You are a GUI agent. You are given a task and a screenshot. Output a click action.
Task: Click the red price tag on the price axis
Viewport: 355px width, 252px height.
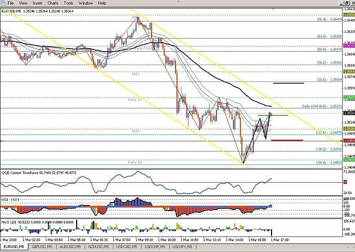[349, 141]
